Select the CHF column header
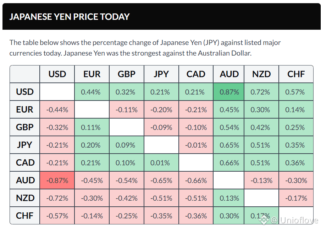The width and height of the screenshot is (321, 229). tap(296, 74)
